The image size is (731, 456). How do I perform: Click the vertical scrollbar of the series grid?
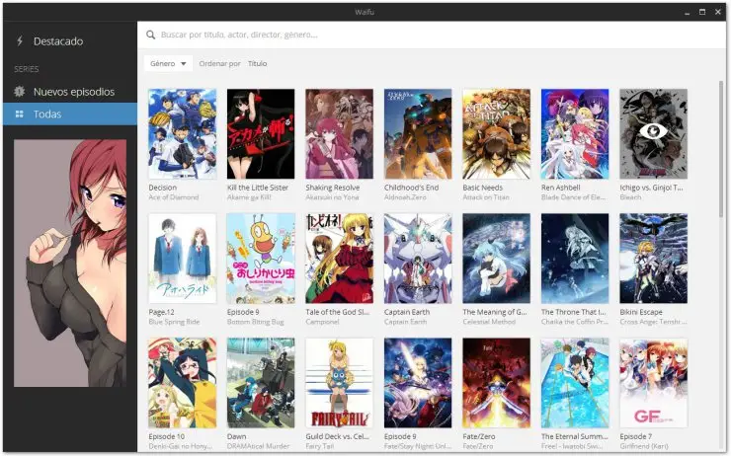coord(721,149)
